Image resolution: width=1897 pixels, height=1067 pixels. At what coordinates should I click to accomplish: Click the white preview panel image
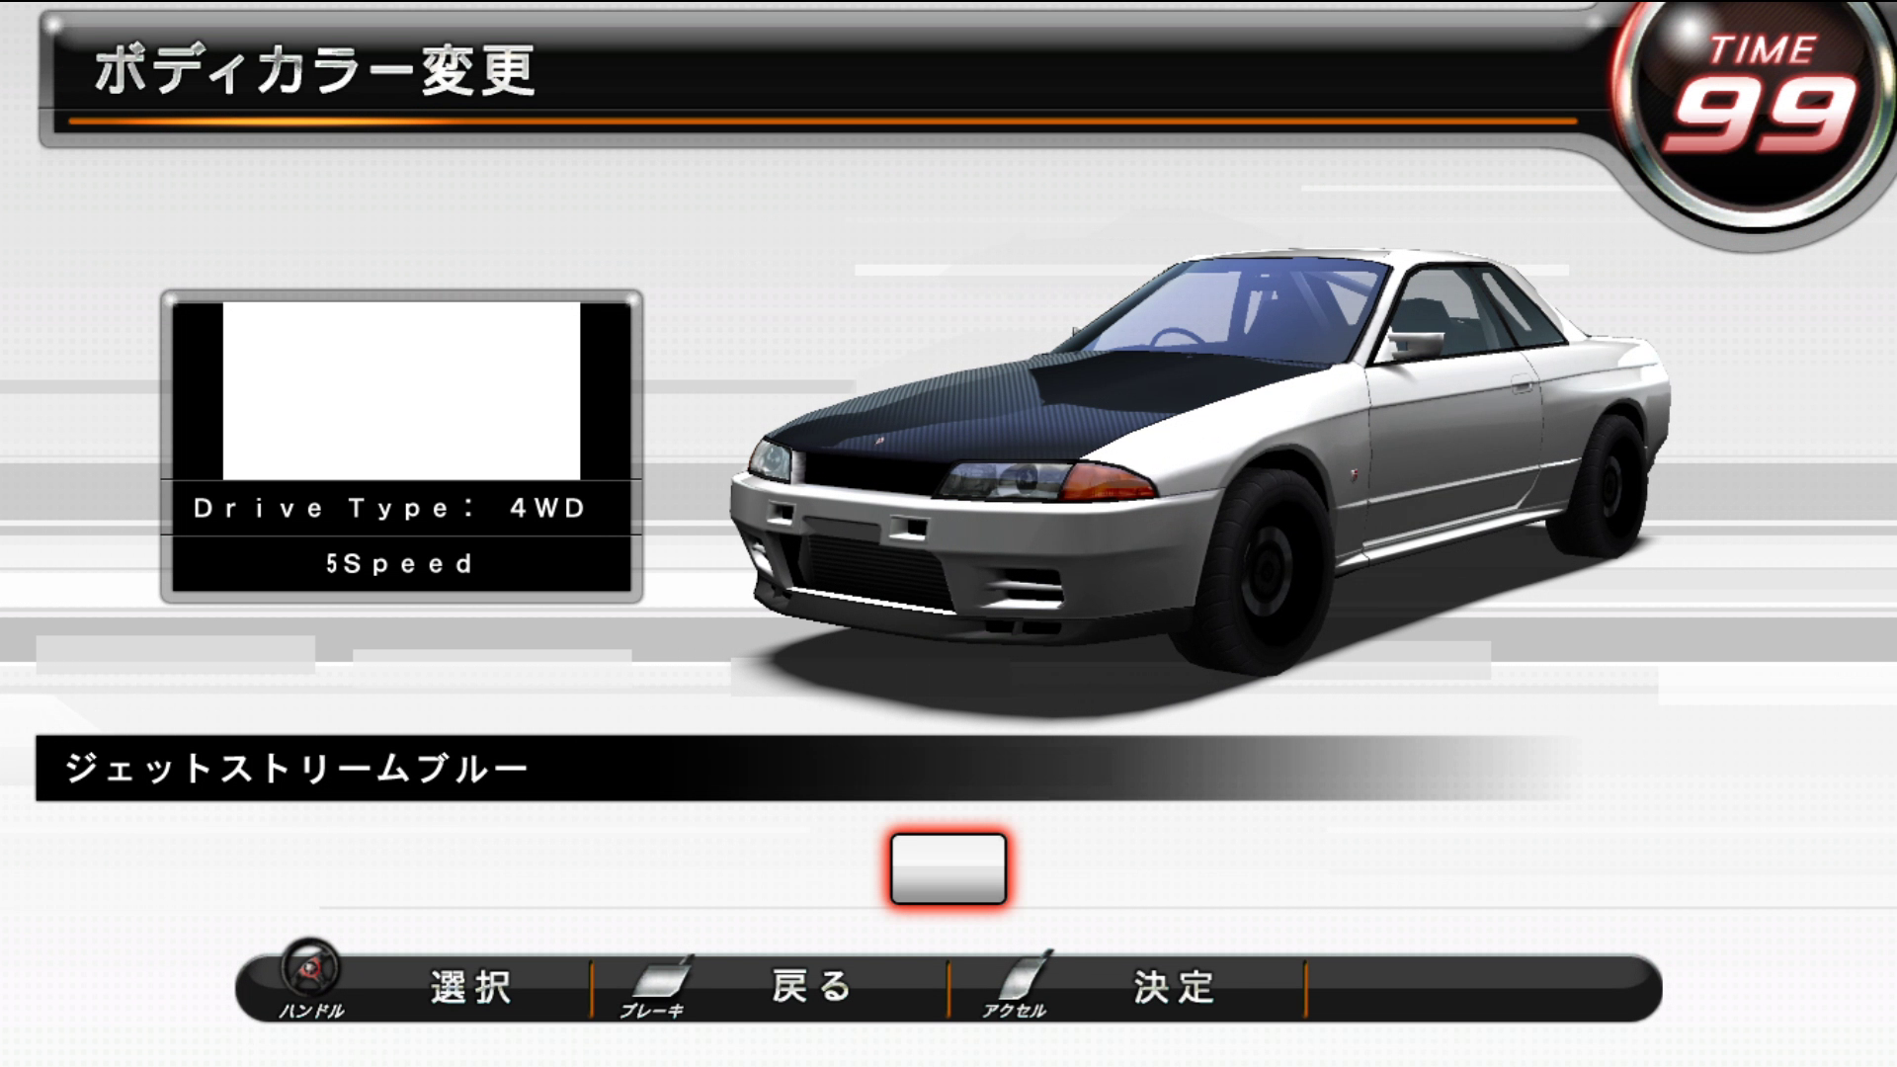(401, 391)
